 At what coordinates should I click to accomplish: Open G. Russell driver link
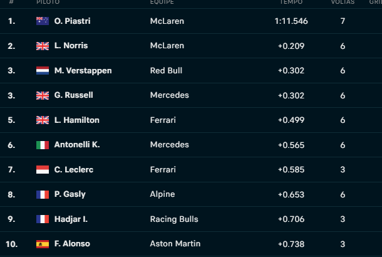pyautogui.click(x=73, y=95)
